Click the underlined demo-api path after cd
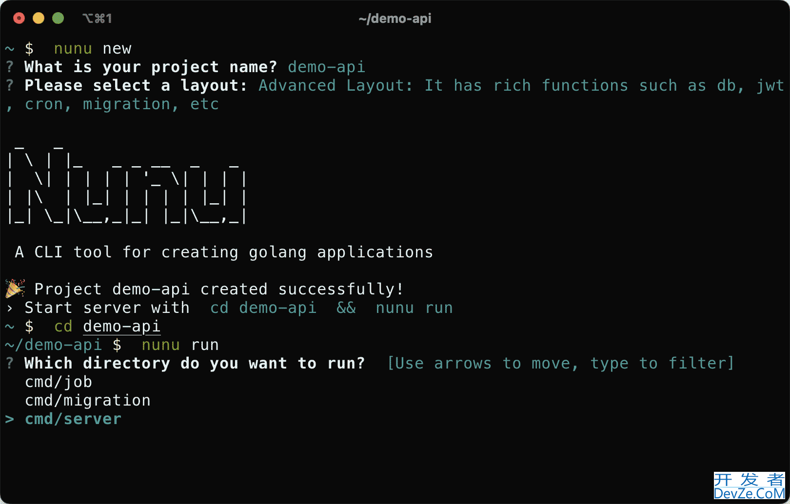The width and height of the screenshot is (790, 504). pos(122,326)
